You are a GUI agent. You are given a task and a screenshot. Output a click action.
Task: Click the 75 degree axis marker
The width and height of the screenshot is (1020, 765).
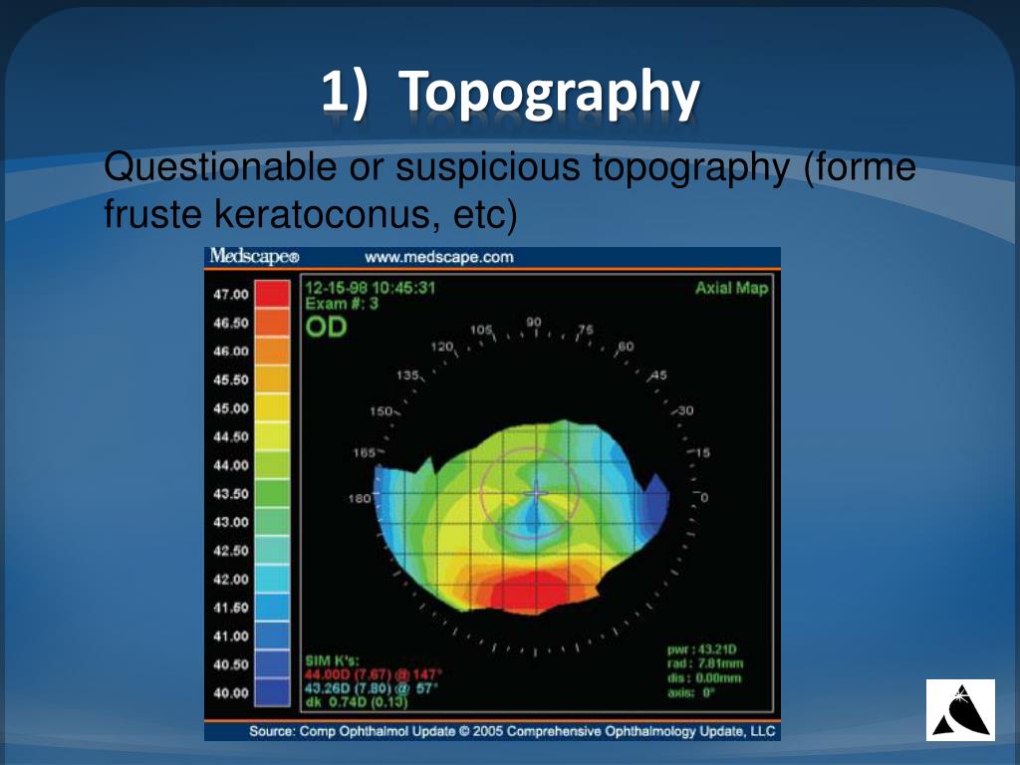586,329
